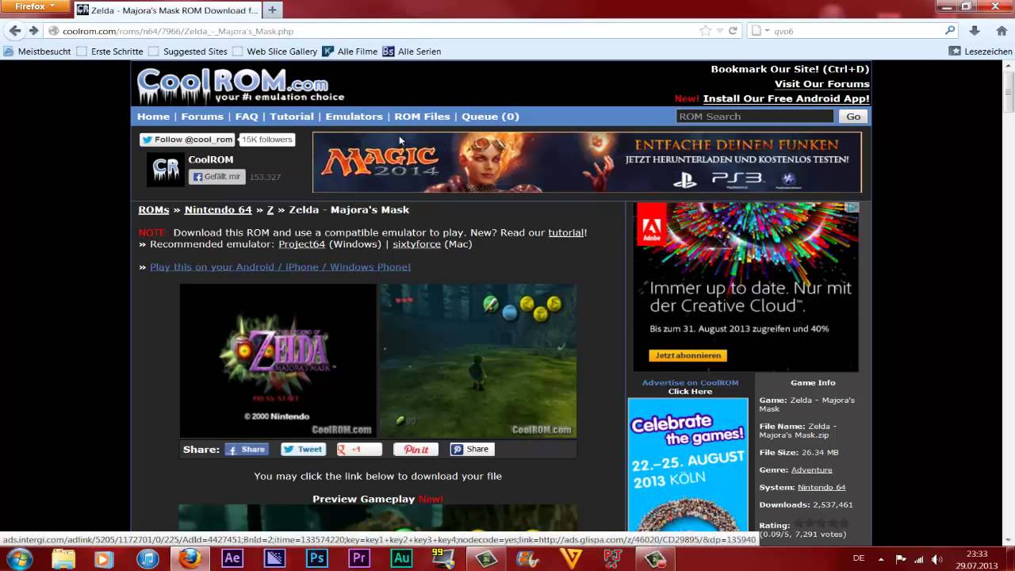Click the Alle Serien bookmark

tap(412, 52)
